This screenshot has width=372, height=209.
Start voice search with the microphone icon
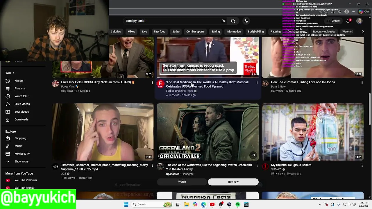(246, 21)
